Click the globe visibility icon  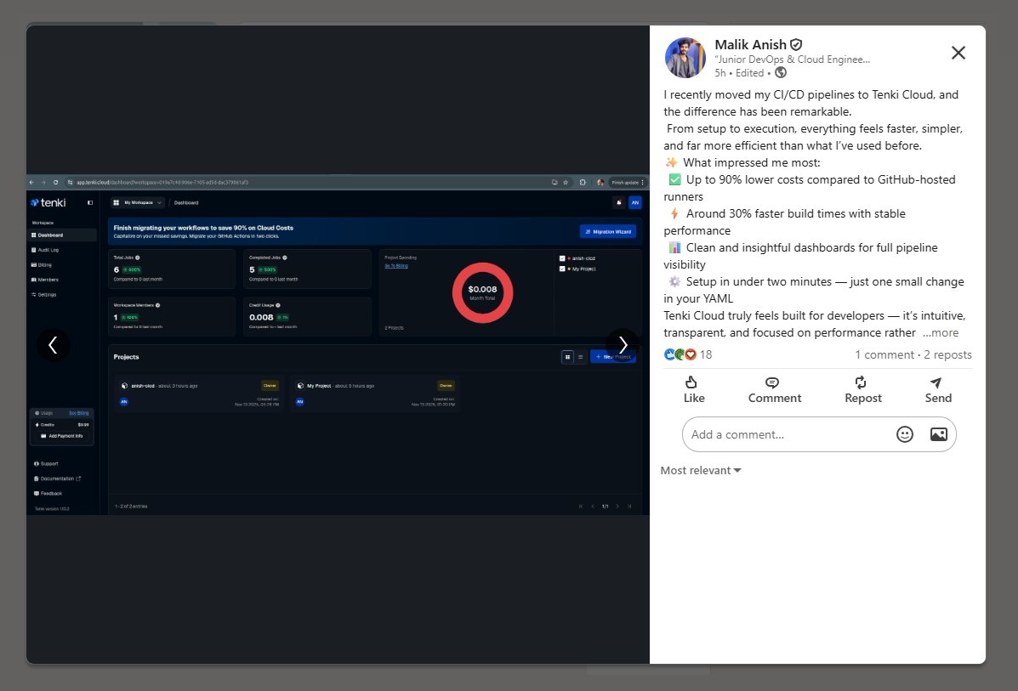[x=781, y=72]
